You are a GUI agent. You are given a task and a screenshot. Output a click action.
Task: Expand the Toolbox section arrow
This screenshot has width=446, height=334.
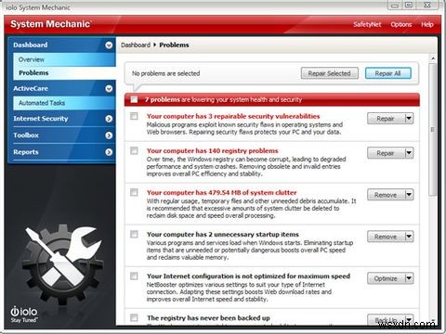coord(109,135)
